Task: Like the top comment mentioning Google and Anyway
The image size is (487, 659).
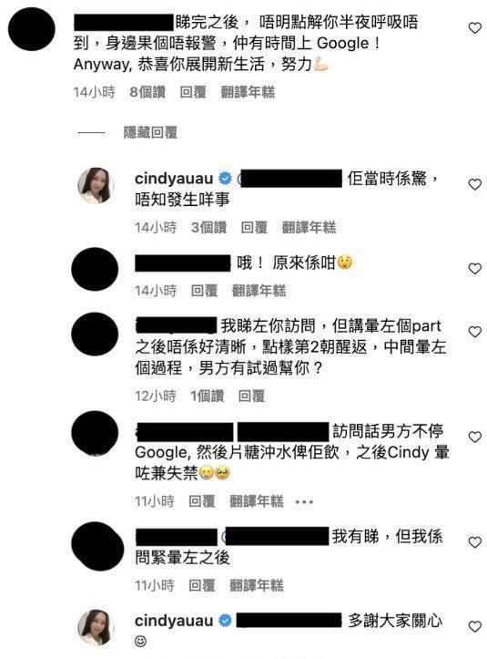Action: coord(474,28)
